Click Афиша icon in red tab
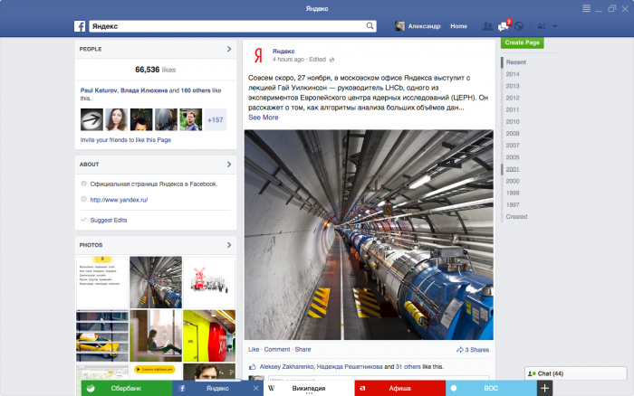634x396 pixels. (x=362, y=389)
